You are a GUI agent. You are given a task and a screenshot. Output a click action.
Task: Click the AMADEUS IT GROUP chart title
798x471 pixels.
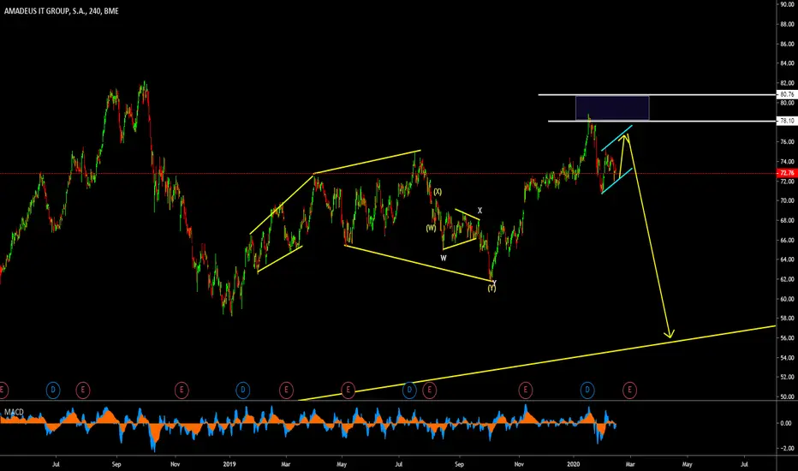61,10
